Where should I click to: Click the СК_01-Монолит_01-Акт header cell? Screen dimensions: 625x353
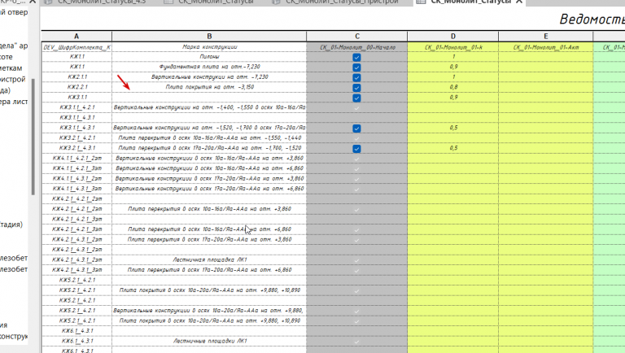[x=546, y=47]
